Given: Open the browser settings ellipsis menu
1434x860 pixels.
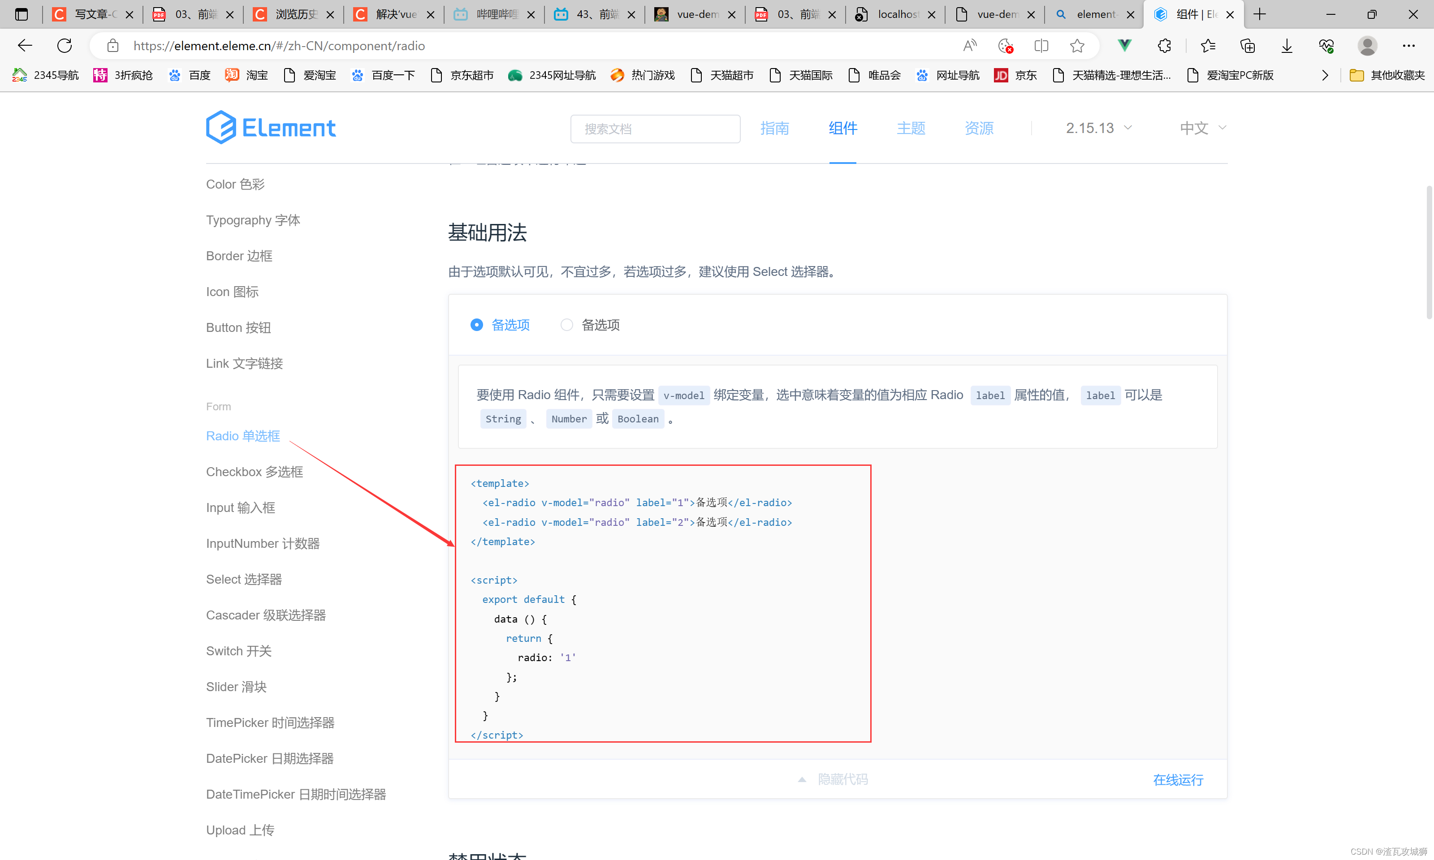Looking at the screenshot, I should (x=1408, y=46).
